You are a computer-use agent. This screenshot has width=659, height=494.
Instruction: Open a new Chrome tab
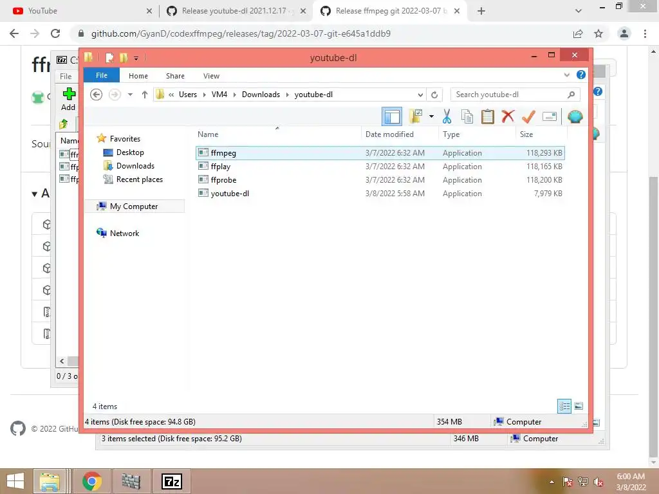point(481,11)
